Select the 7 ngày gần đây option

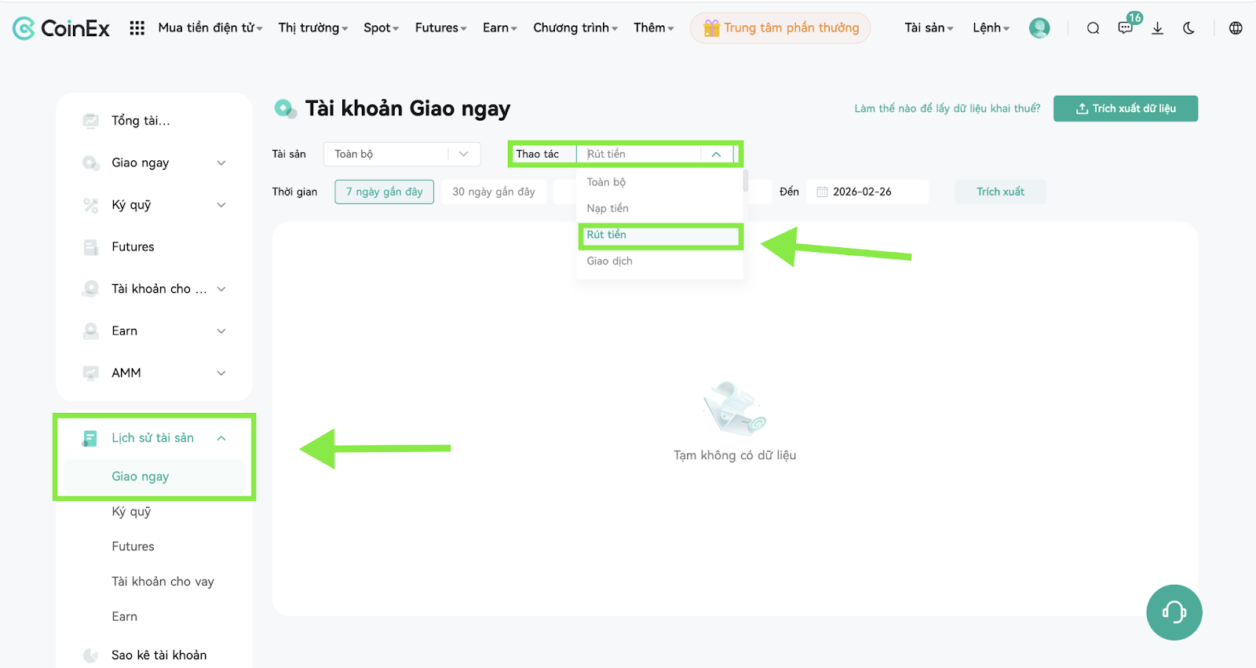pos(385,192)
